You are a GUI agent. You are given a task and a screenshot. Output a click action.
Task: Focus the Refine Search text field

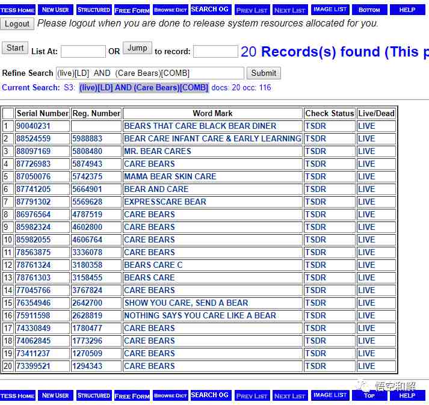[150, 73]
